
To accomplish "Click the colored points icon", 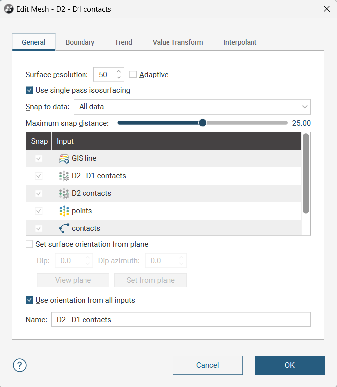I will (64, 211).
